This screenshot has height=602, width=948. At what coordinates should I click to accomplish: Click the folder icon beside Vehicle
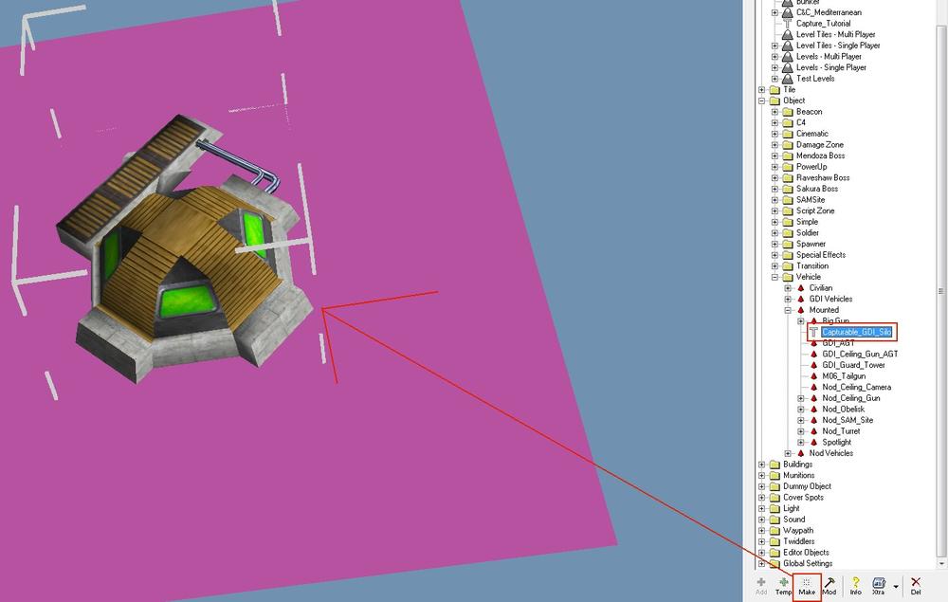(787, 277)
